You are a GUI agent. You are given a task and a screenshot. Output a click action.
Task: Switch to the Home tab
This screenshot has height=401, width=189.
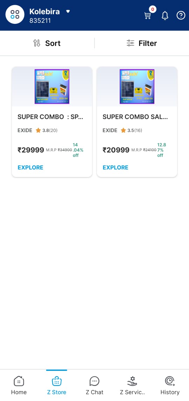[x=19, y=385]
